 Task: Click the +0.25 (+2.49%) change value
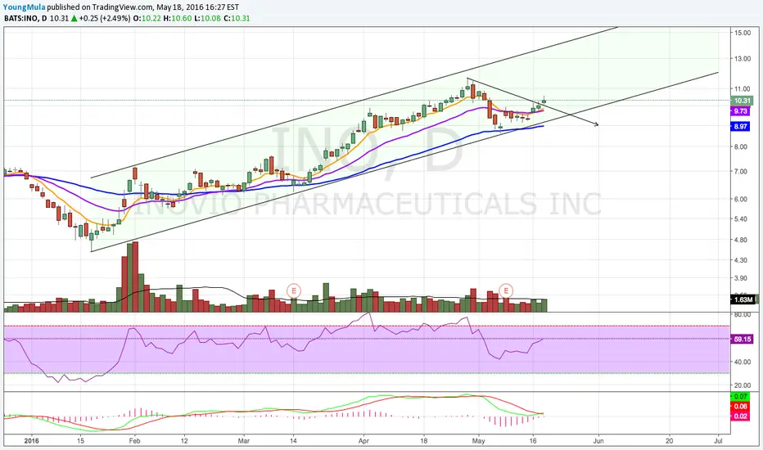pos(105,19)
